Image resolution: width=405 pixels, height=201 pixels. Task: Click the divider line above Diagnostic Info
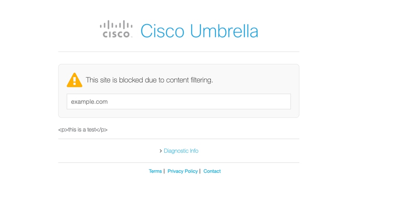pyautogui.click(x=178, y=139)
